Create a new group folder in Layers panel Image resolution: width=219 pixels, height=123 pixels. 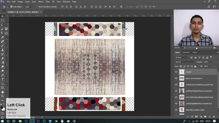click(x=205, y=117)
